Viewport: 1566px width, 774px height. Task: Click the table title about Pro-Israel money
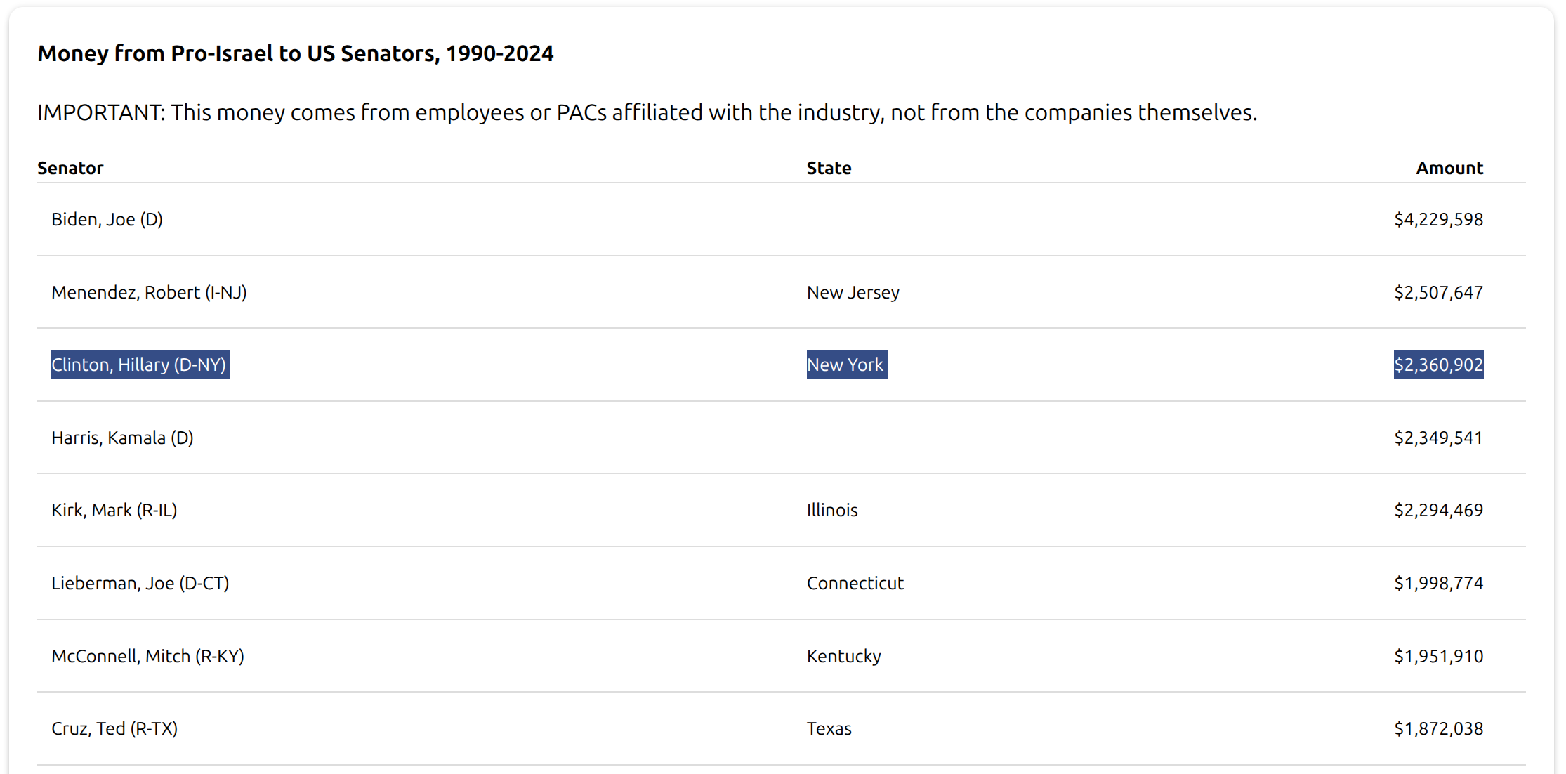pyautogui.click(x=296, y=53)
